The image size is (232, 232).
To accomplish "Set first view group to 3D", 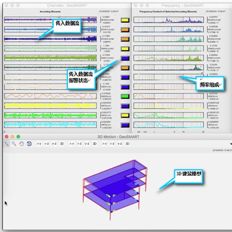I will click(x=62, y=144).
